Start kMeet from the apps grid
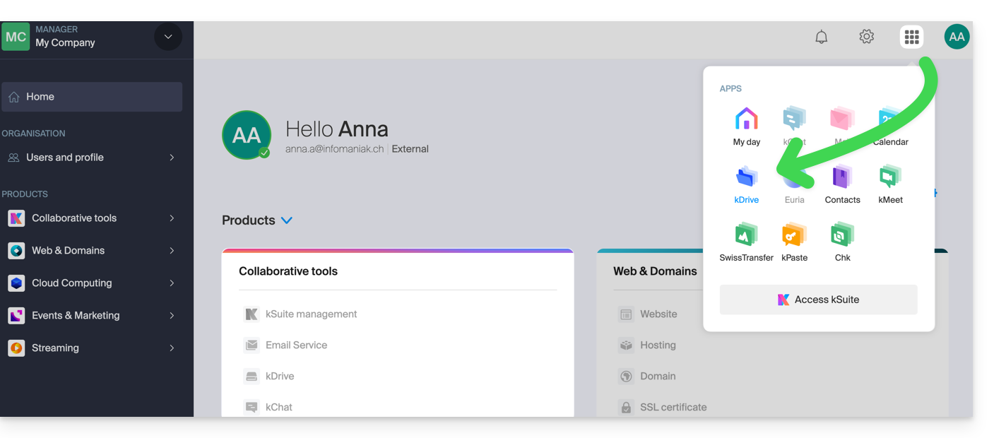Image resolution: width=994 pixels, height=438 pixels. (890, 177)
